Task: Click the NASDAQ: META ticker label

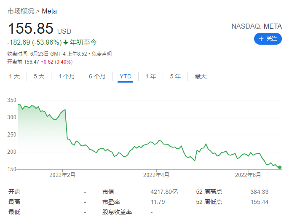Action: (x=257, y=26)
